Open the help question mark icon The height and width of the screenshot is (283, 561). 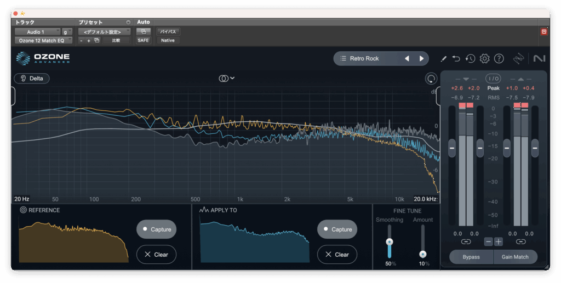[499, 58]
